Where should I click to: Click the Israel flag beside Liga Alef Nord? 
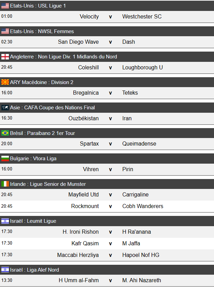(5, 270)
